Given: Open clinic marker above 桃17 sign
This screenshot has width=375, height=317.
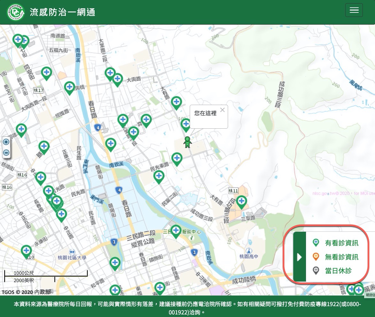Looking at the screenshot, I should point(47,73).
